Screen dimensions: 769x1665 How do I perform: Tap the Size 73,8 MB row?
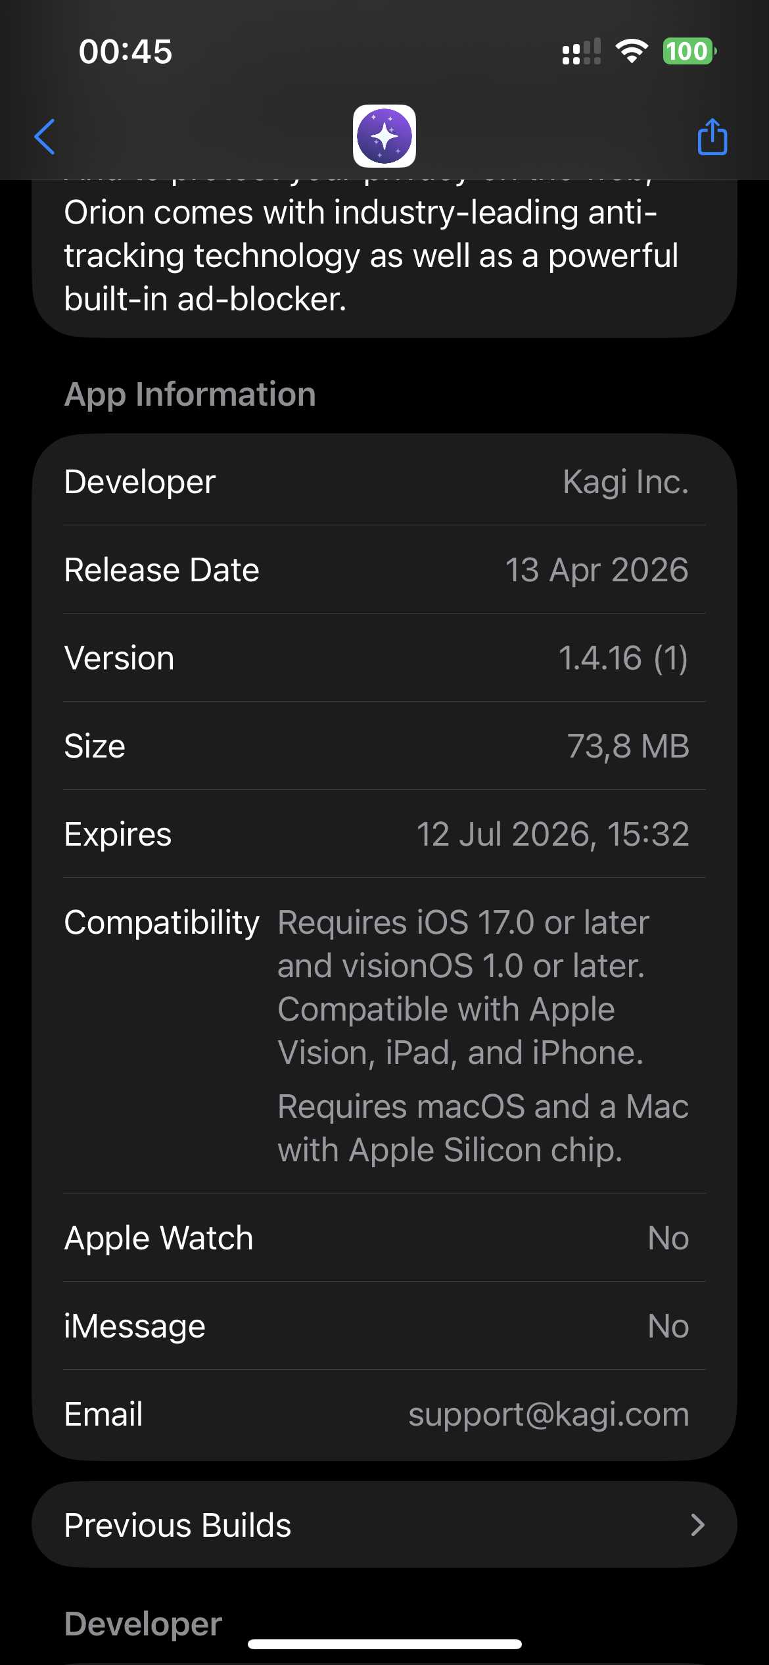coord(384,746)
